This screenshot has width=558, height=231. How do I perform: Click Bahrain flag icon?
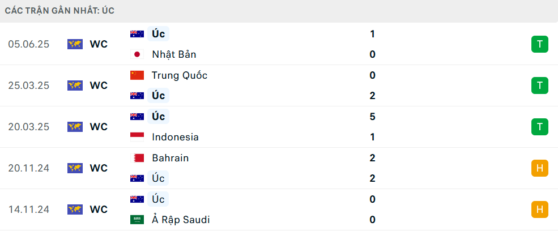point(137,157)
